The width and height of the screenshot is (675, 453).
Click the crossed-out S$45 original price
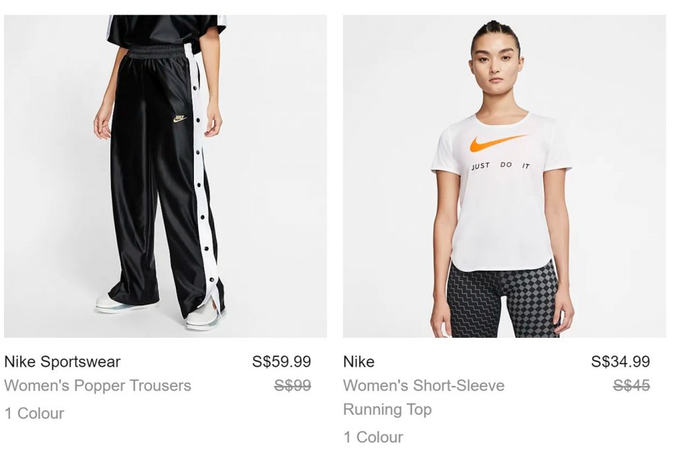click(631, 386)
